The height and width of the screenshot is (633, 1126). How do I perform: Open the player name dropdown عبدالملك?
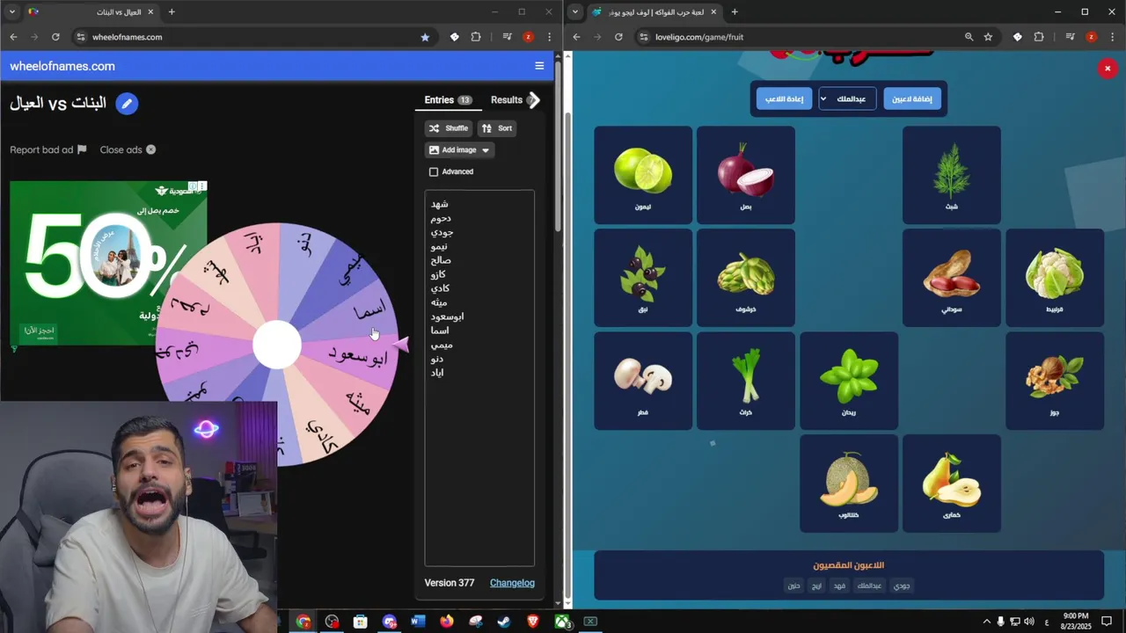point(848,98)
